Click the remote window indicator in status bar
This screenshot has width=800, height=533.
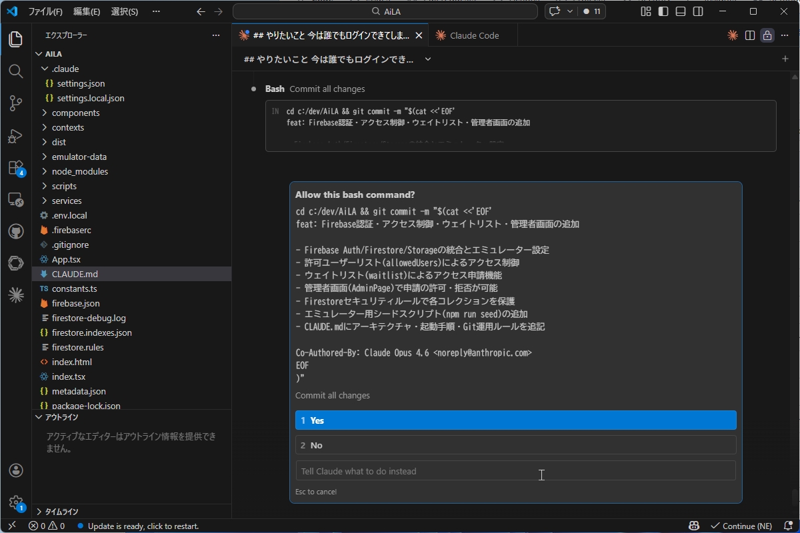click(x=11, y=526)
